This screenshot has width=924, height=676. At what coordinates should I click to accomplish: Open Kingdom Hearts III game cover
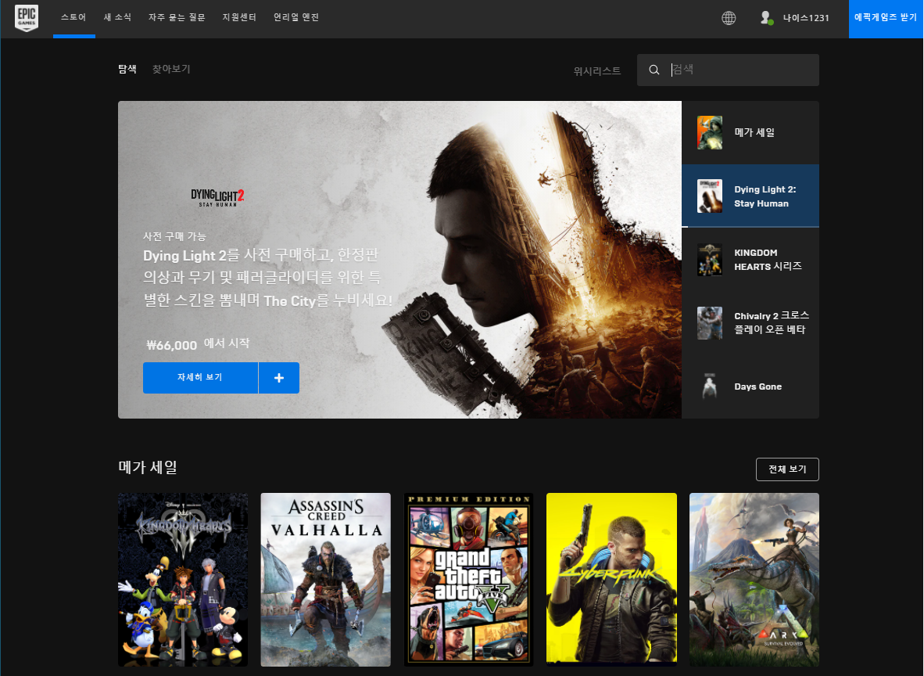[x=183, y=580]
